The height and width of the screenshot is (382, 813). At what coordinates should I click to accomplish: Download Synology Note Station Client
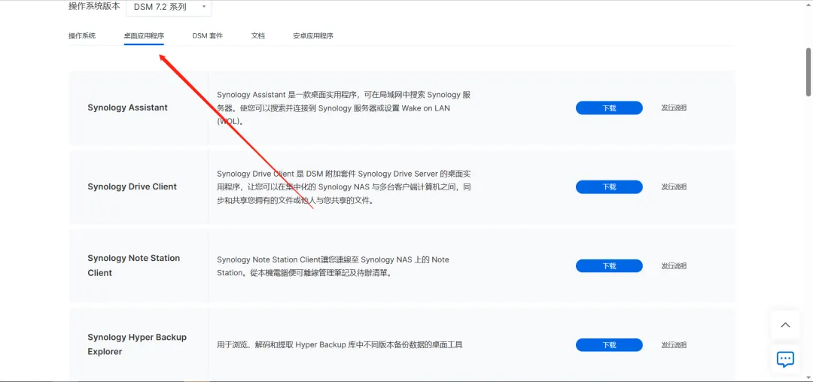(609, 266)
